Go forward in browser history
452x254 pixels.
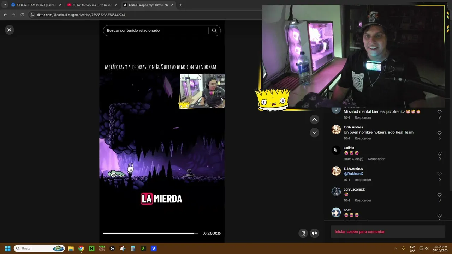[13, 15]
